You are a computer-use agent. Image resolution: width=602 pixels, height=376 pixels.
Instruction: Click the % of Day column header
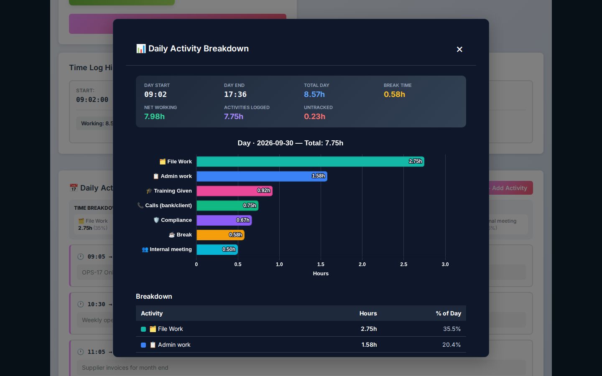click(449, 313)
